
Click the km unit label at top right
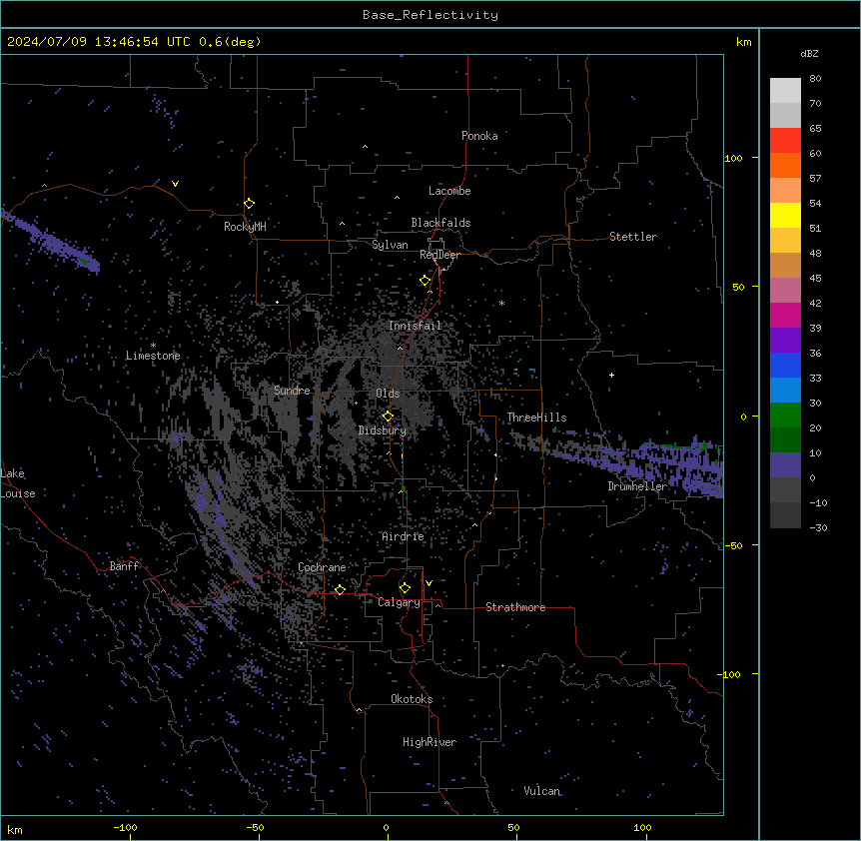[743, 42]
